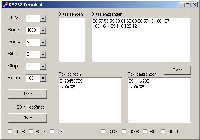Toggle the DTR checkbox

tap(10, 131)
